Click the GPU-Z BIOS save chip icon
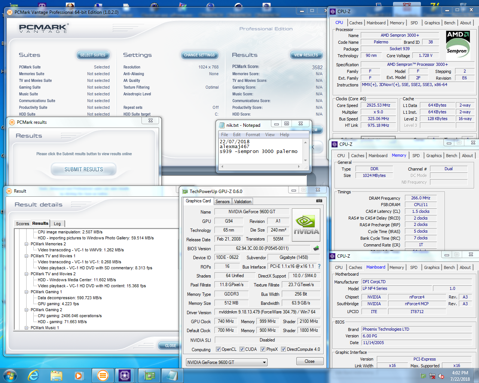This screenshot has height=383, width=479. 316,248
